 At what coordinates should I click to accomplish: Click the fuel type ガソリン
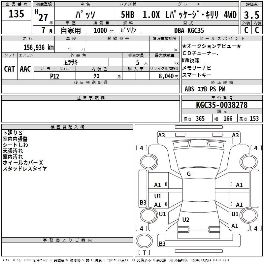point(128,30)
